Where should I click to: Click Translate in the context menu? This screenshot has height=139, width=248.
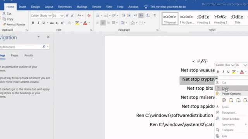tap(232, 130)
